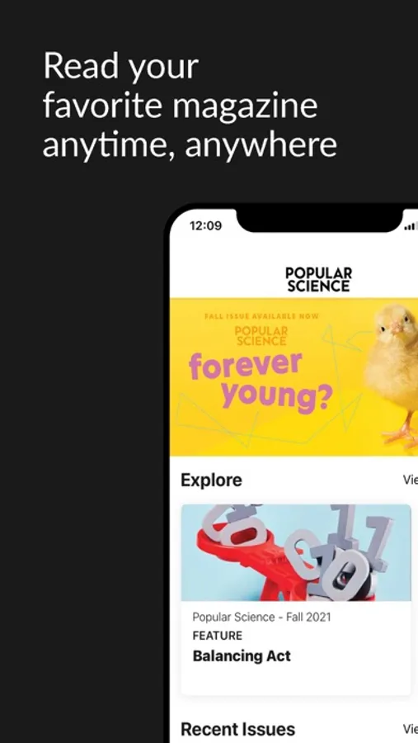418x743 pixels.
Task: Tap the cellular signal bars icon
Action: (411, 227)
